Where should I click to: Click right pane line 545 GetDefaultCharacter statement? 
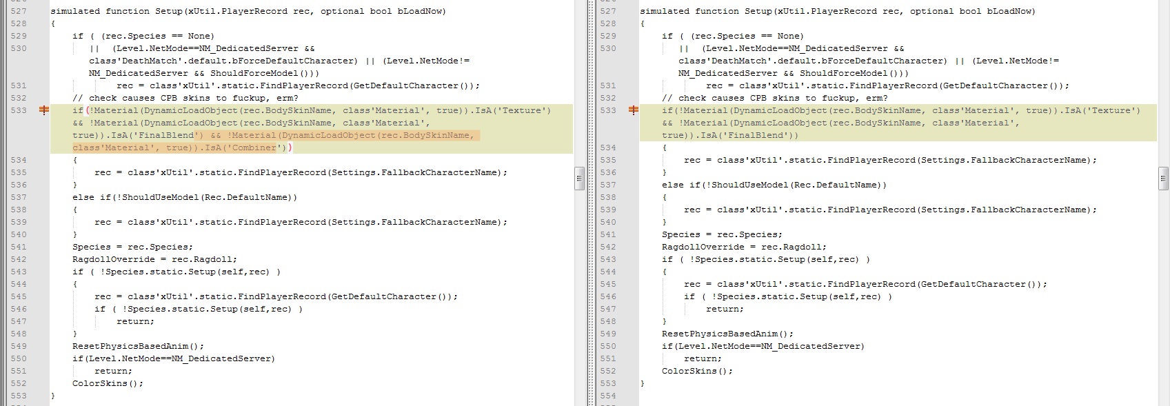[866, 284]
